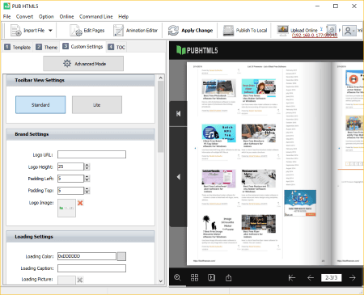This screenshot has width=364, height=295.
Task: Adjust the Padding Top stepper arrows
Action: (x=87, y=191)
